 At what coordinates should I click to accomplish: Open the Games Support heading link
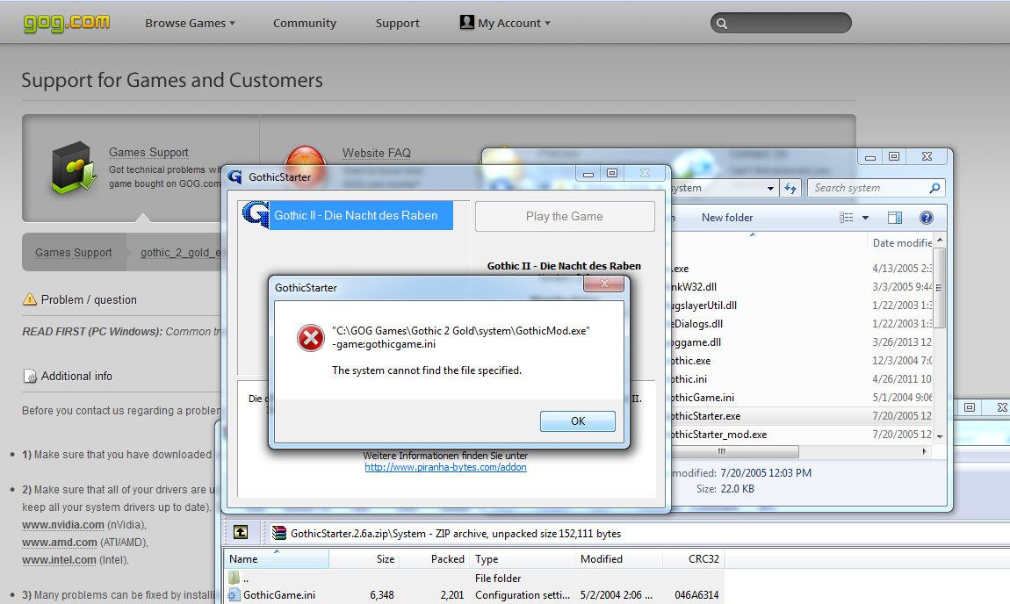148,153
